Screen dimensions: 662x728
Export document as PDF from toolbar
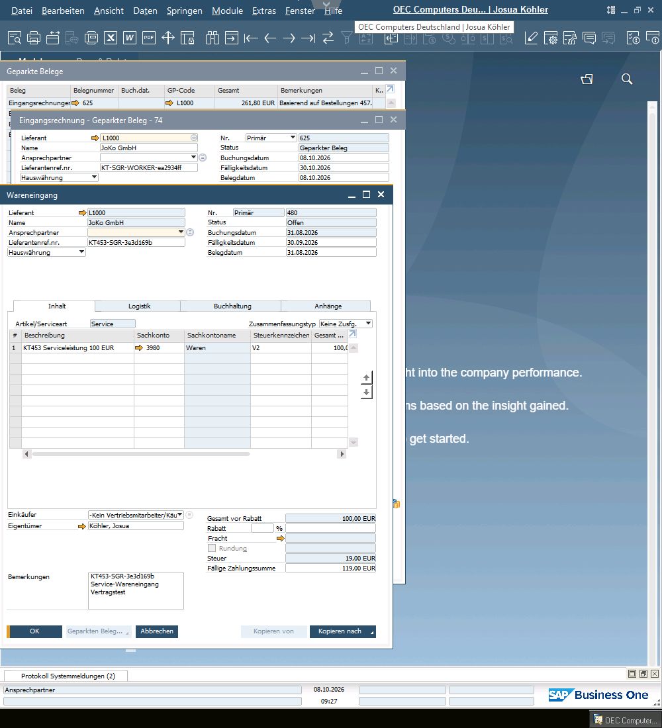149,38
